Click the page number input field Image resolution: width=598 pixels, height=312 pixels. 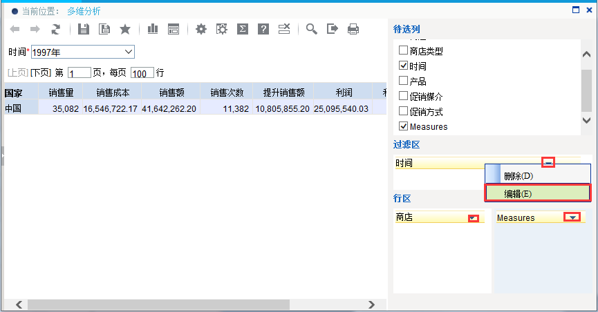pyautogui.click(x=80, y=72)
